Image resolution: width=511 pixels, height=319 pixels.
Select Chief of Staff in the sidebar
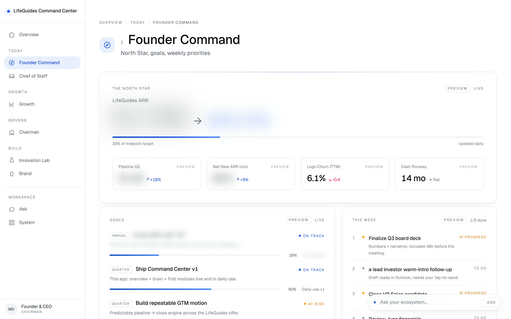tap(42, 76)
